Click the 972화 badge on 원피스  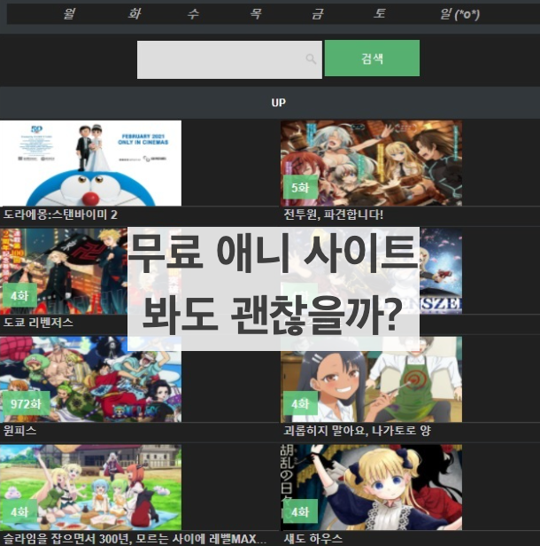tap(26, 403)
